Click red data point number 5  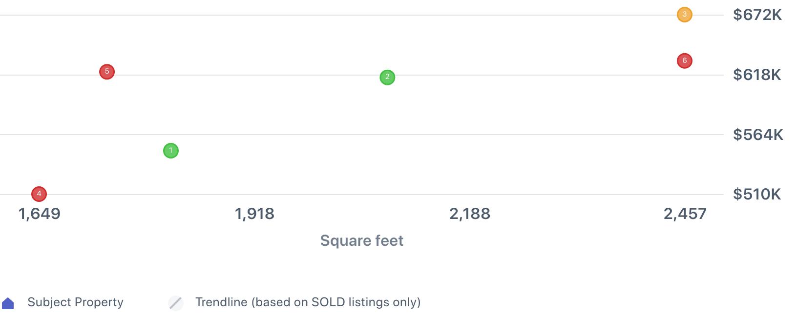107,72
